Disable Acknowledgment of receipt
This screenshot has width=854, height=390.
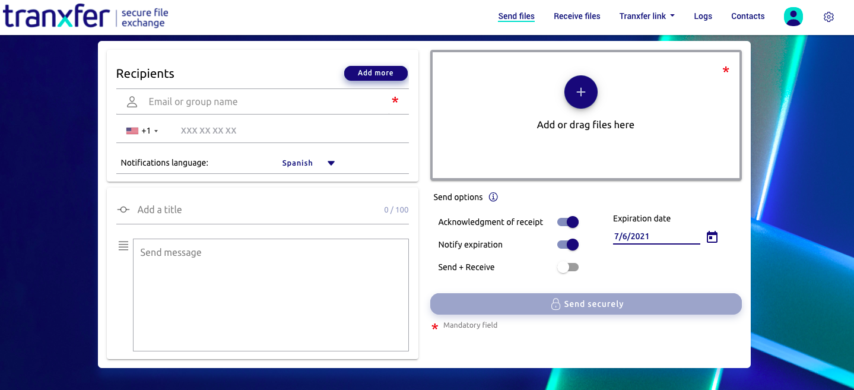click(x=567, y=221)
